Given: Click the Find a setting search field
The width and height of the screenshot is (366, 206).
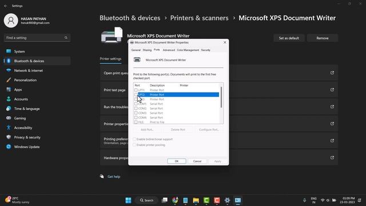Looking at the screenshot, I should [x=37, y=38].
